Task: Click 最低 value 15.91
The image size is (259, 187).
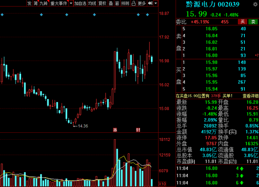Action: pyautogui.click(x=252, y=114)
